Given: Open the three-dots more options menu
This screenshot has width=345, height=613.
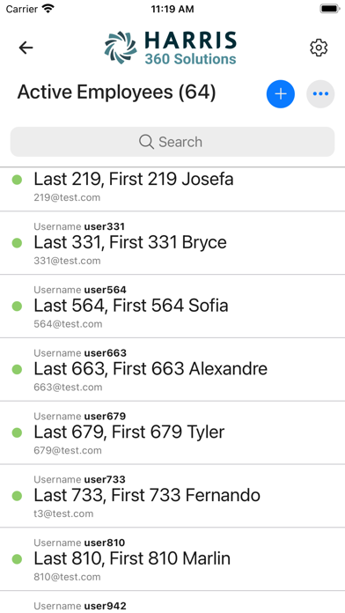Looking at the screenshot, I should 320,94.
